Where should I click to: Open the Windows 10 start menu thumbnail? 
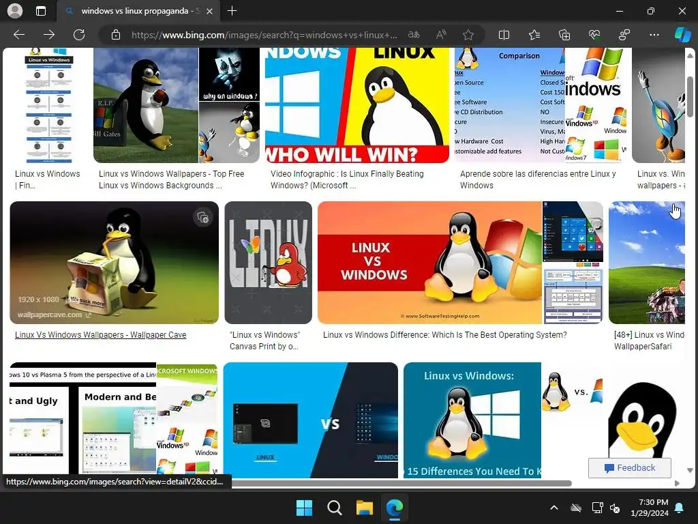click(x=573, y=232)
